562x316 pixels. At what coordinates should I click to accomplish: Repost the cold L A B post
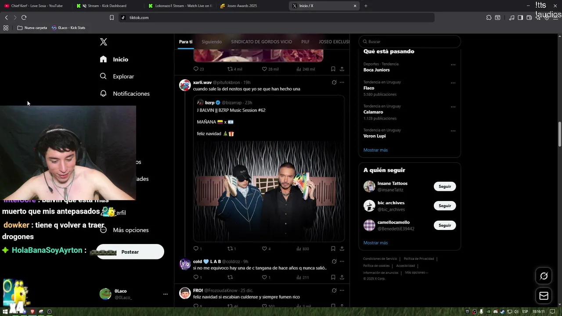click(230, 277)
